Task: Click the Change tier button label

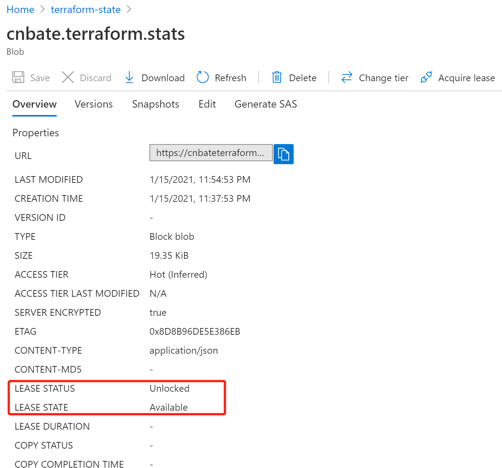Action: click(384, 78)
